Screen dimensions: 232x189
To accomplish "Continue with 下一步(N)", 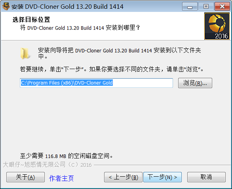I will (x=162, y=177).
